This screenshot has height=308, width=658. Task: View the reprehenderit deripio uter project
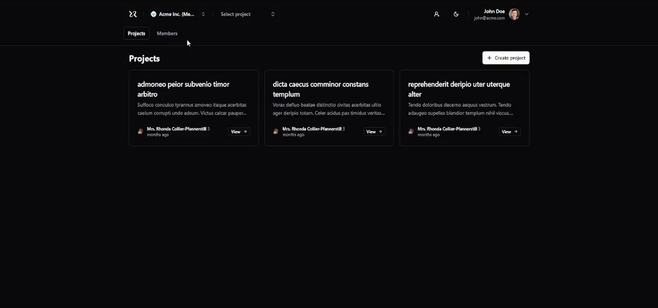(x=510, y=131)
